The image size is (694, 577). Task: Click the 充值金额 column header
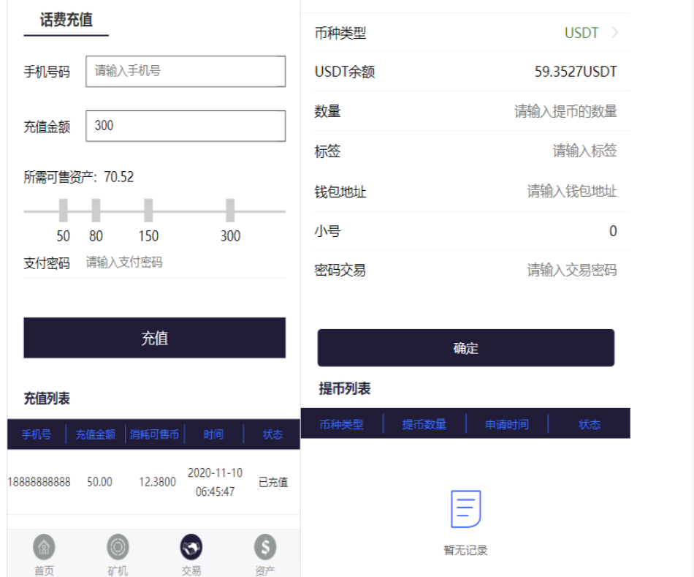pyautogui.click(x=95, y=434)
